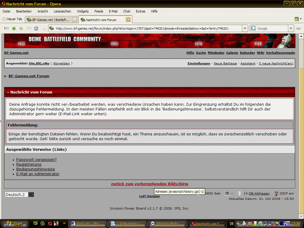The height and width of the screenshot is (228, 304).
Task: Open the Galerie link
Action: point(232,53)
